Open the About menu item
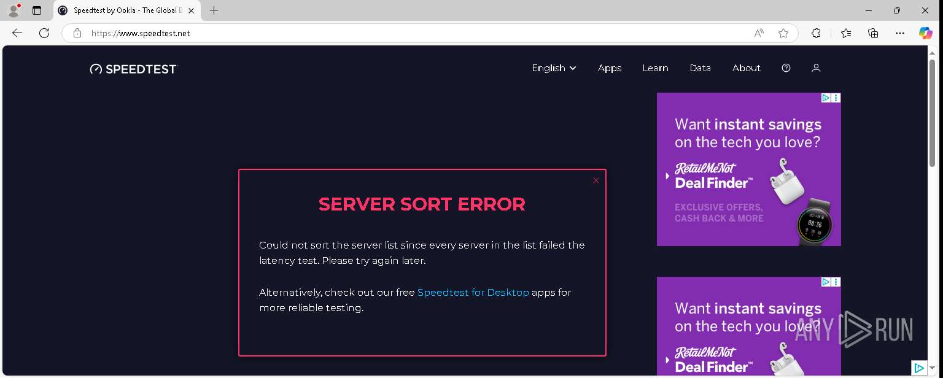 pyautogui.click(x=747, y=68)
